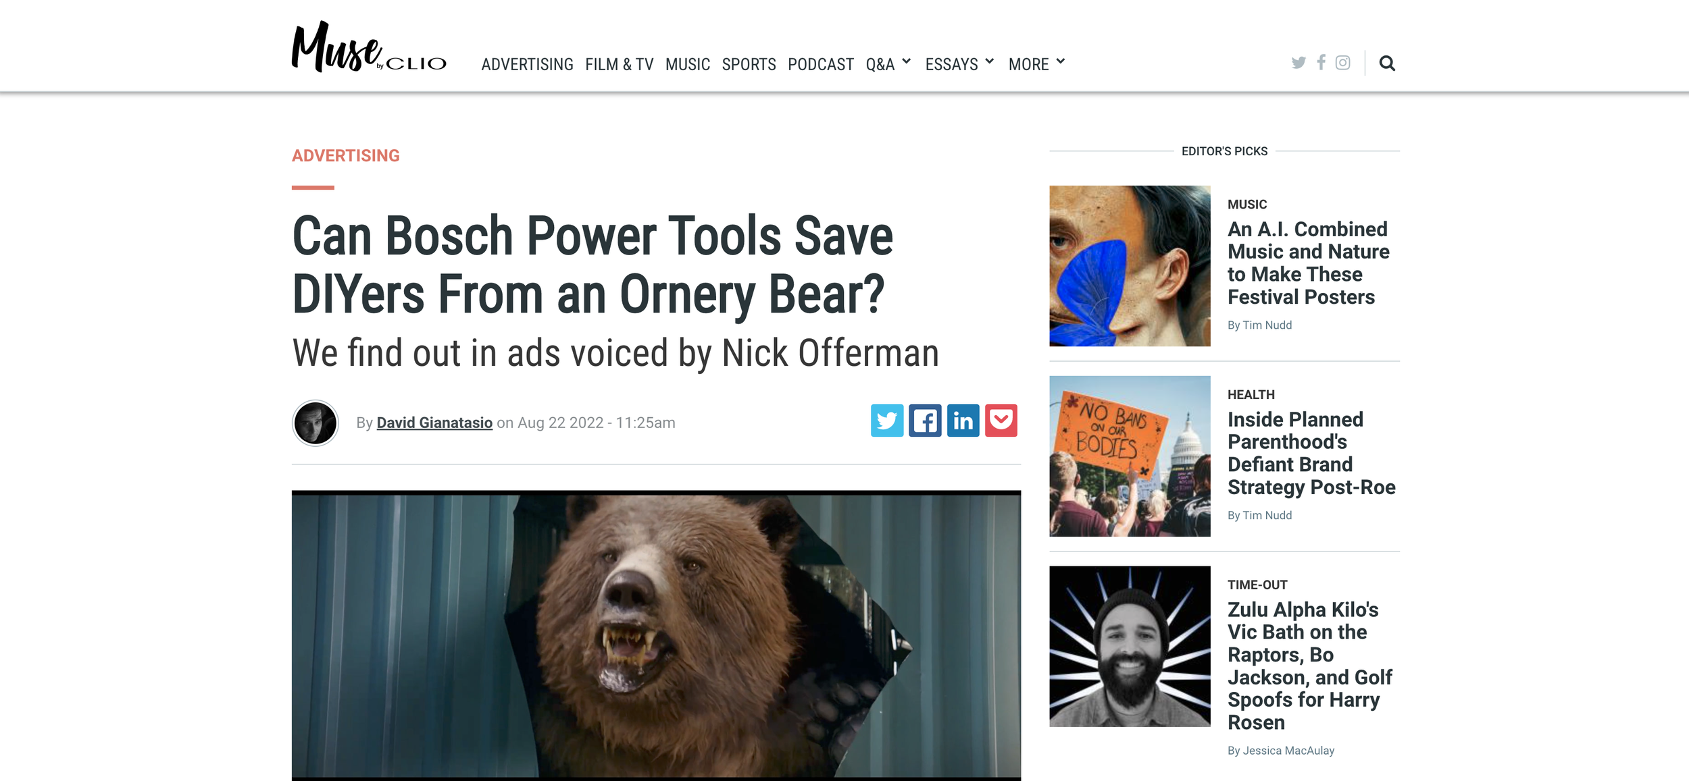Save article to Pocket
This screenshot has width=1689, height=781.
click(1001, 421)
